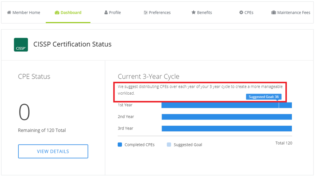Click the Suggested Goal: 36 tooltip
This screenshot has width=315, height=177.
click(x=264, y=97)
